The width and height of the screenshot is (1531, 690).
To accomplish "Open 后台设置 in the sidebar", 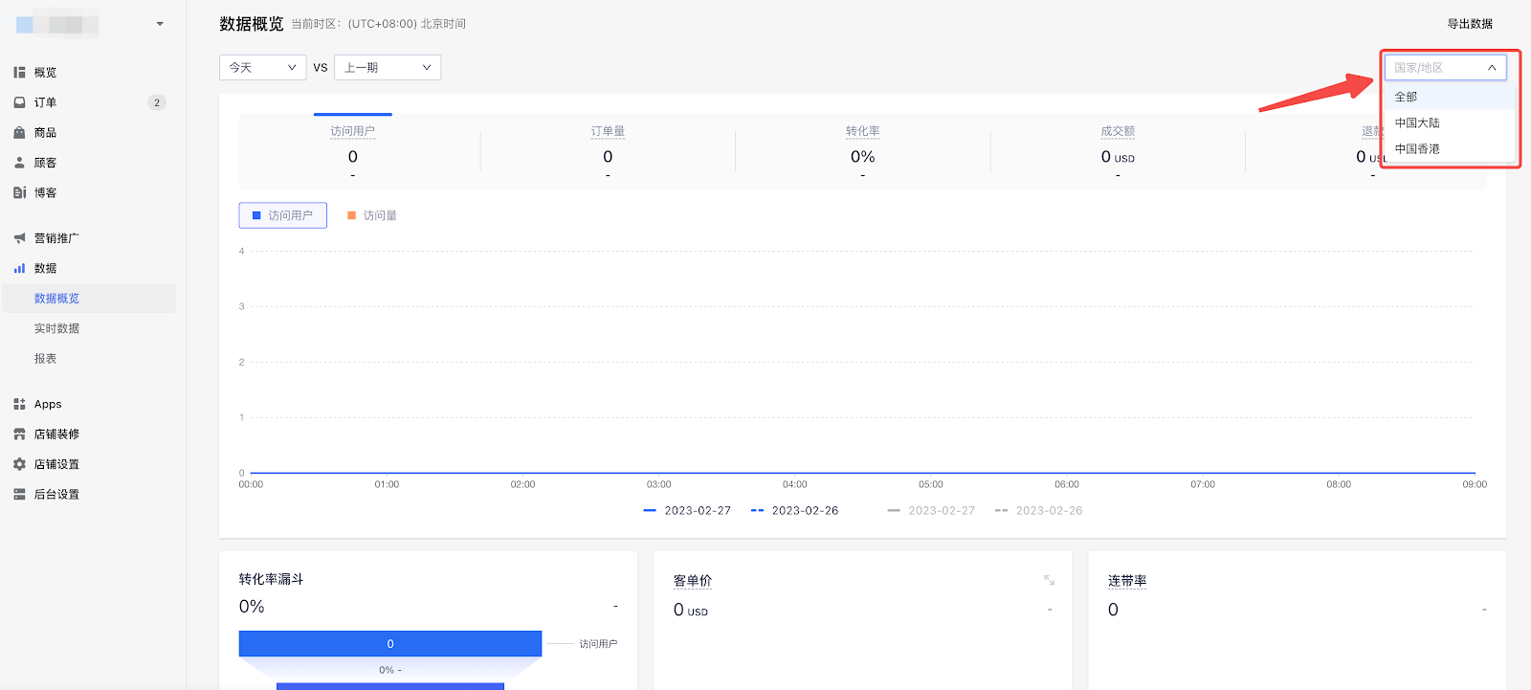I will [x=56, y=494].
